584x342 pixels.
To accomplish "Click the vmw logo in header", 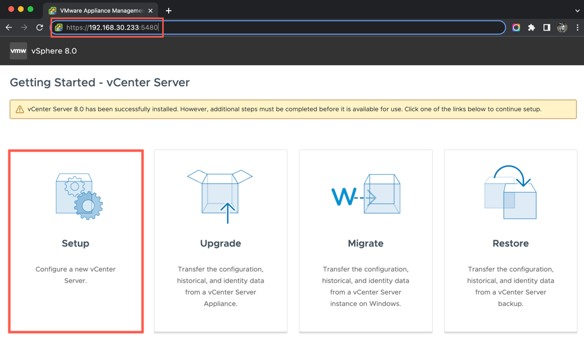I will coord(18,51).
